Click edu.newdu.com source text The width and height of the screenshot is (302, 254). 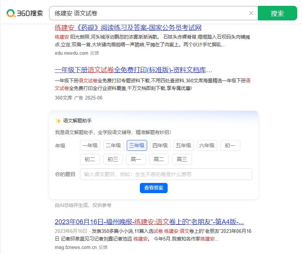click(x=72, y=53)
